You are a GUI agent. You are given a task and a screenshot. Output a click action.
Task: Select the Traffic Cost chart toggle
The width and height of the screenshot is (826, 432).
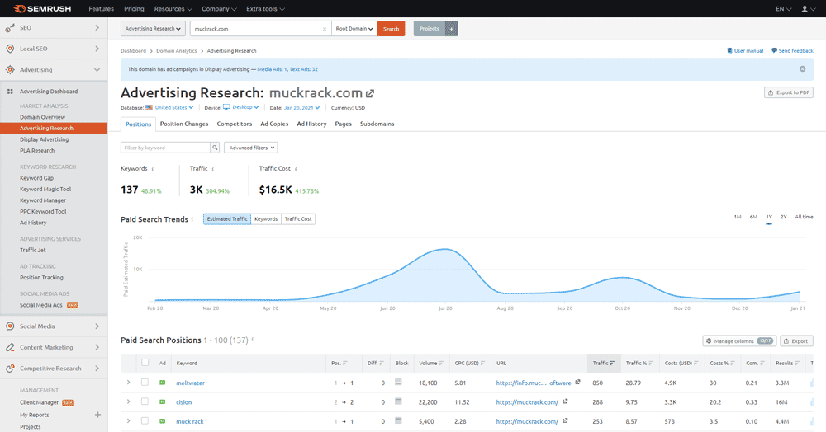click(298, 219)
